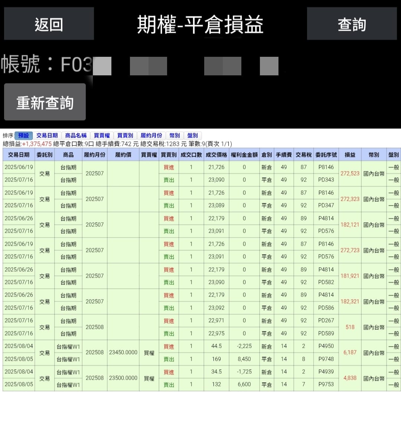Click the premium amount 6,600
Viewport: 401px width, 428px height.
(x=244, y=385)
